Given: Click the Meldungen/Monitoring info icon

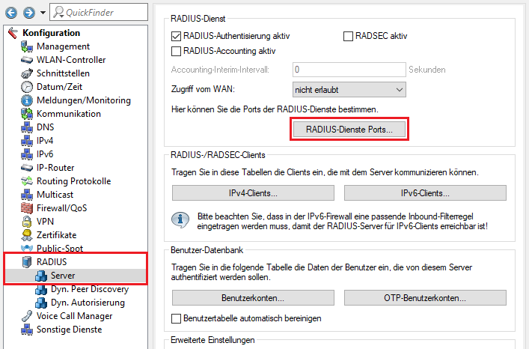Looking at the screenshot, I should [x=27, y=100].
